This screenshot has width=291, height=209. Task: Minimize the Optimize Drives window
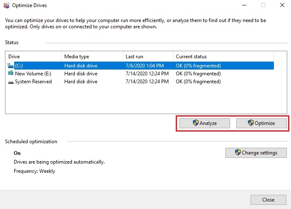[x=244, y=5]
